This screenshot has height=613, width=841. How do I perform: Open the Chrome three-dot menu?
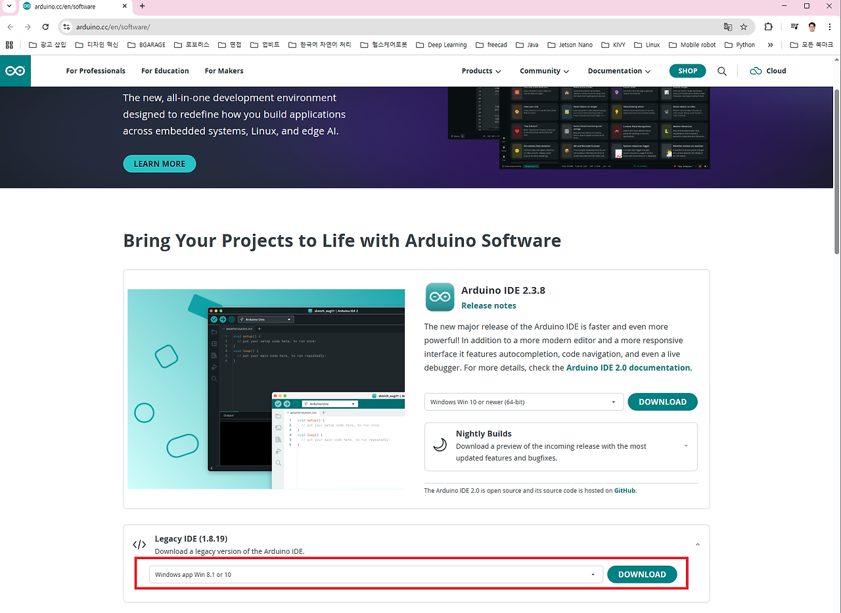click(x=830, y=27)
